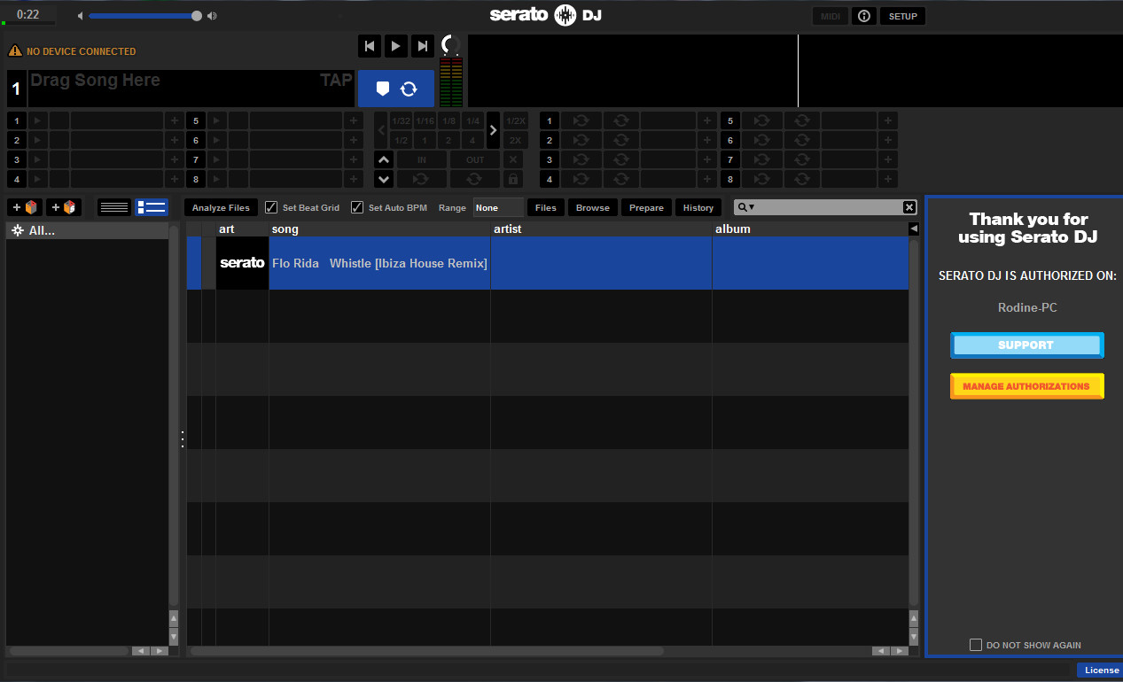Jump to previous track button
This screenshot has width=1123, height=682.
pyautogui.click(x=370, y=46)
